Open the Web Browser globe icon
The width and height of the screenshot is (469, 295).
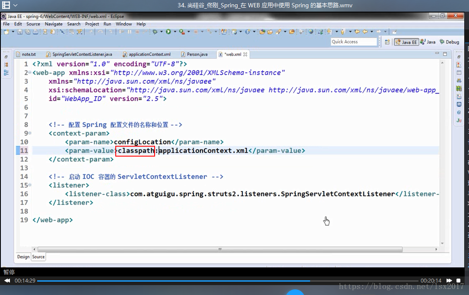pyautogui.click(x=311, y=31)
